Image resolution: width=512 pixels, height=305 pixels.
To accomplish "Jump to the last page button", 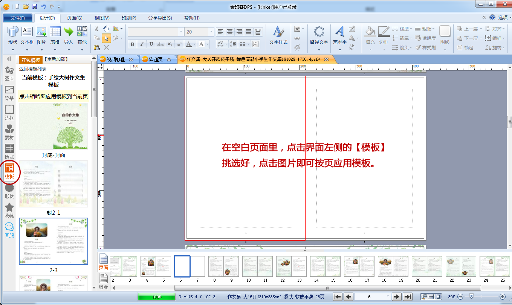I will pos(407,297).
